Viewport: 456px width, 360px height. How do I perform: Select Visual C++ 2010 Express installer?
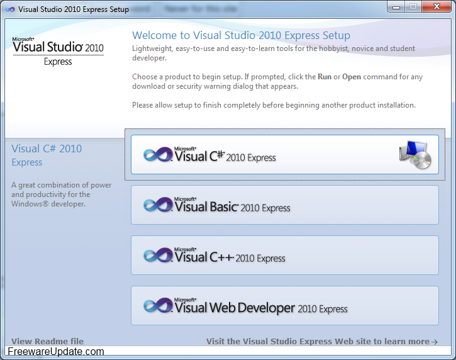285,256
